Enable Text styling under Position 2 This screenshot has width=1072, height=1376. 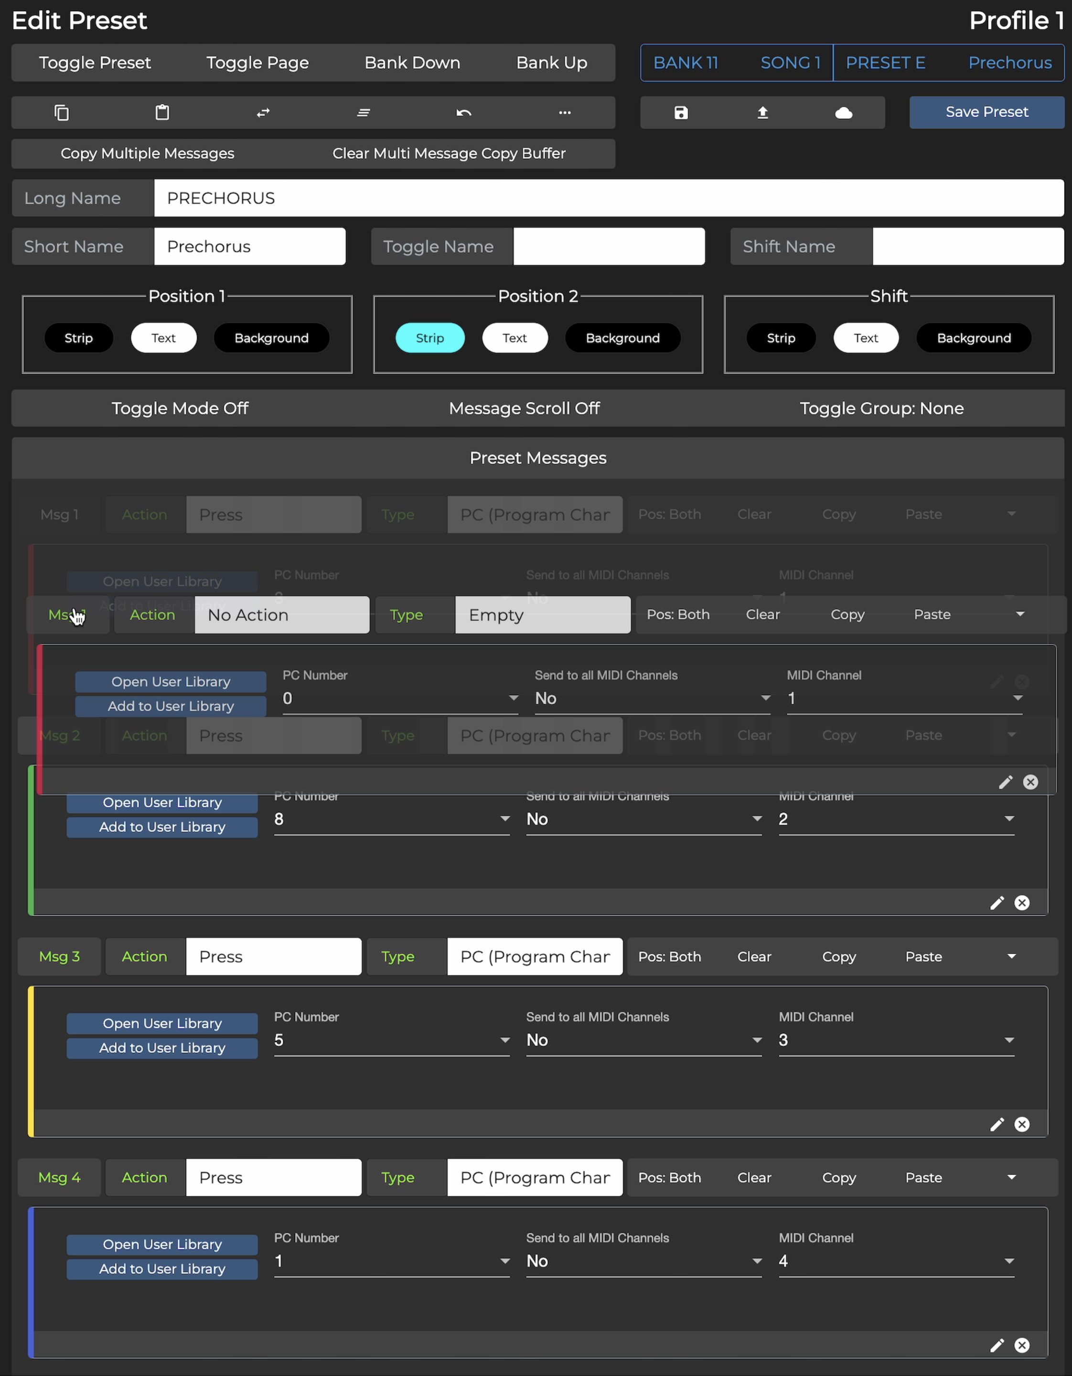point(515,338)
